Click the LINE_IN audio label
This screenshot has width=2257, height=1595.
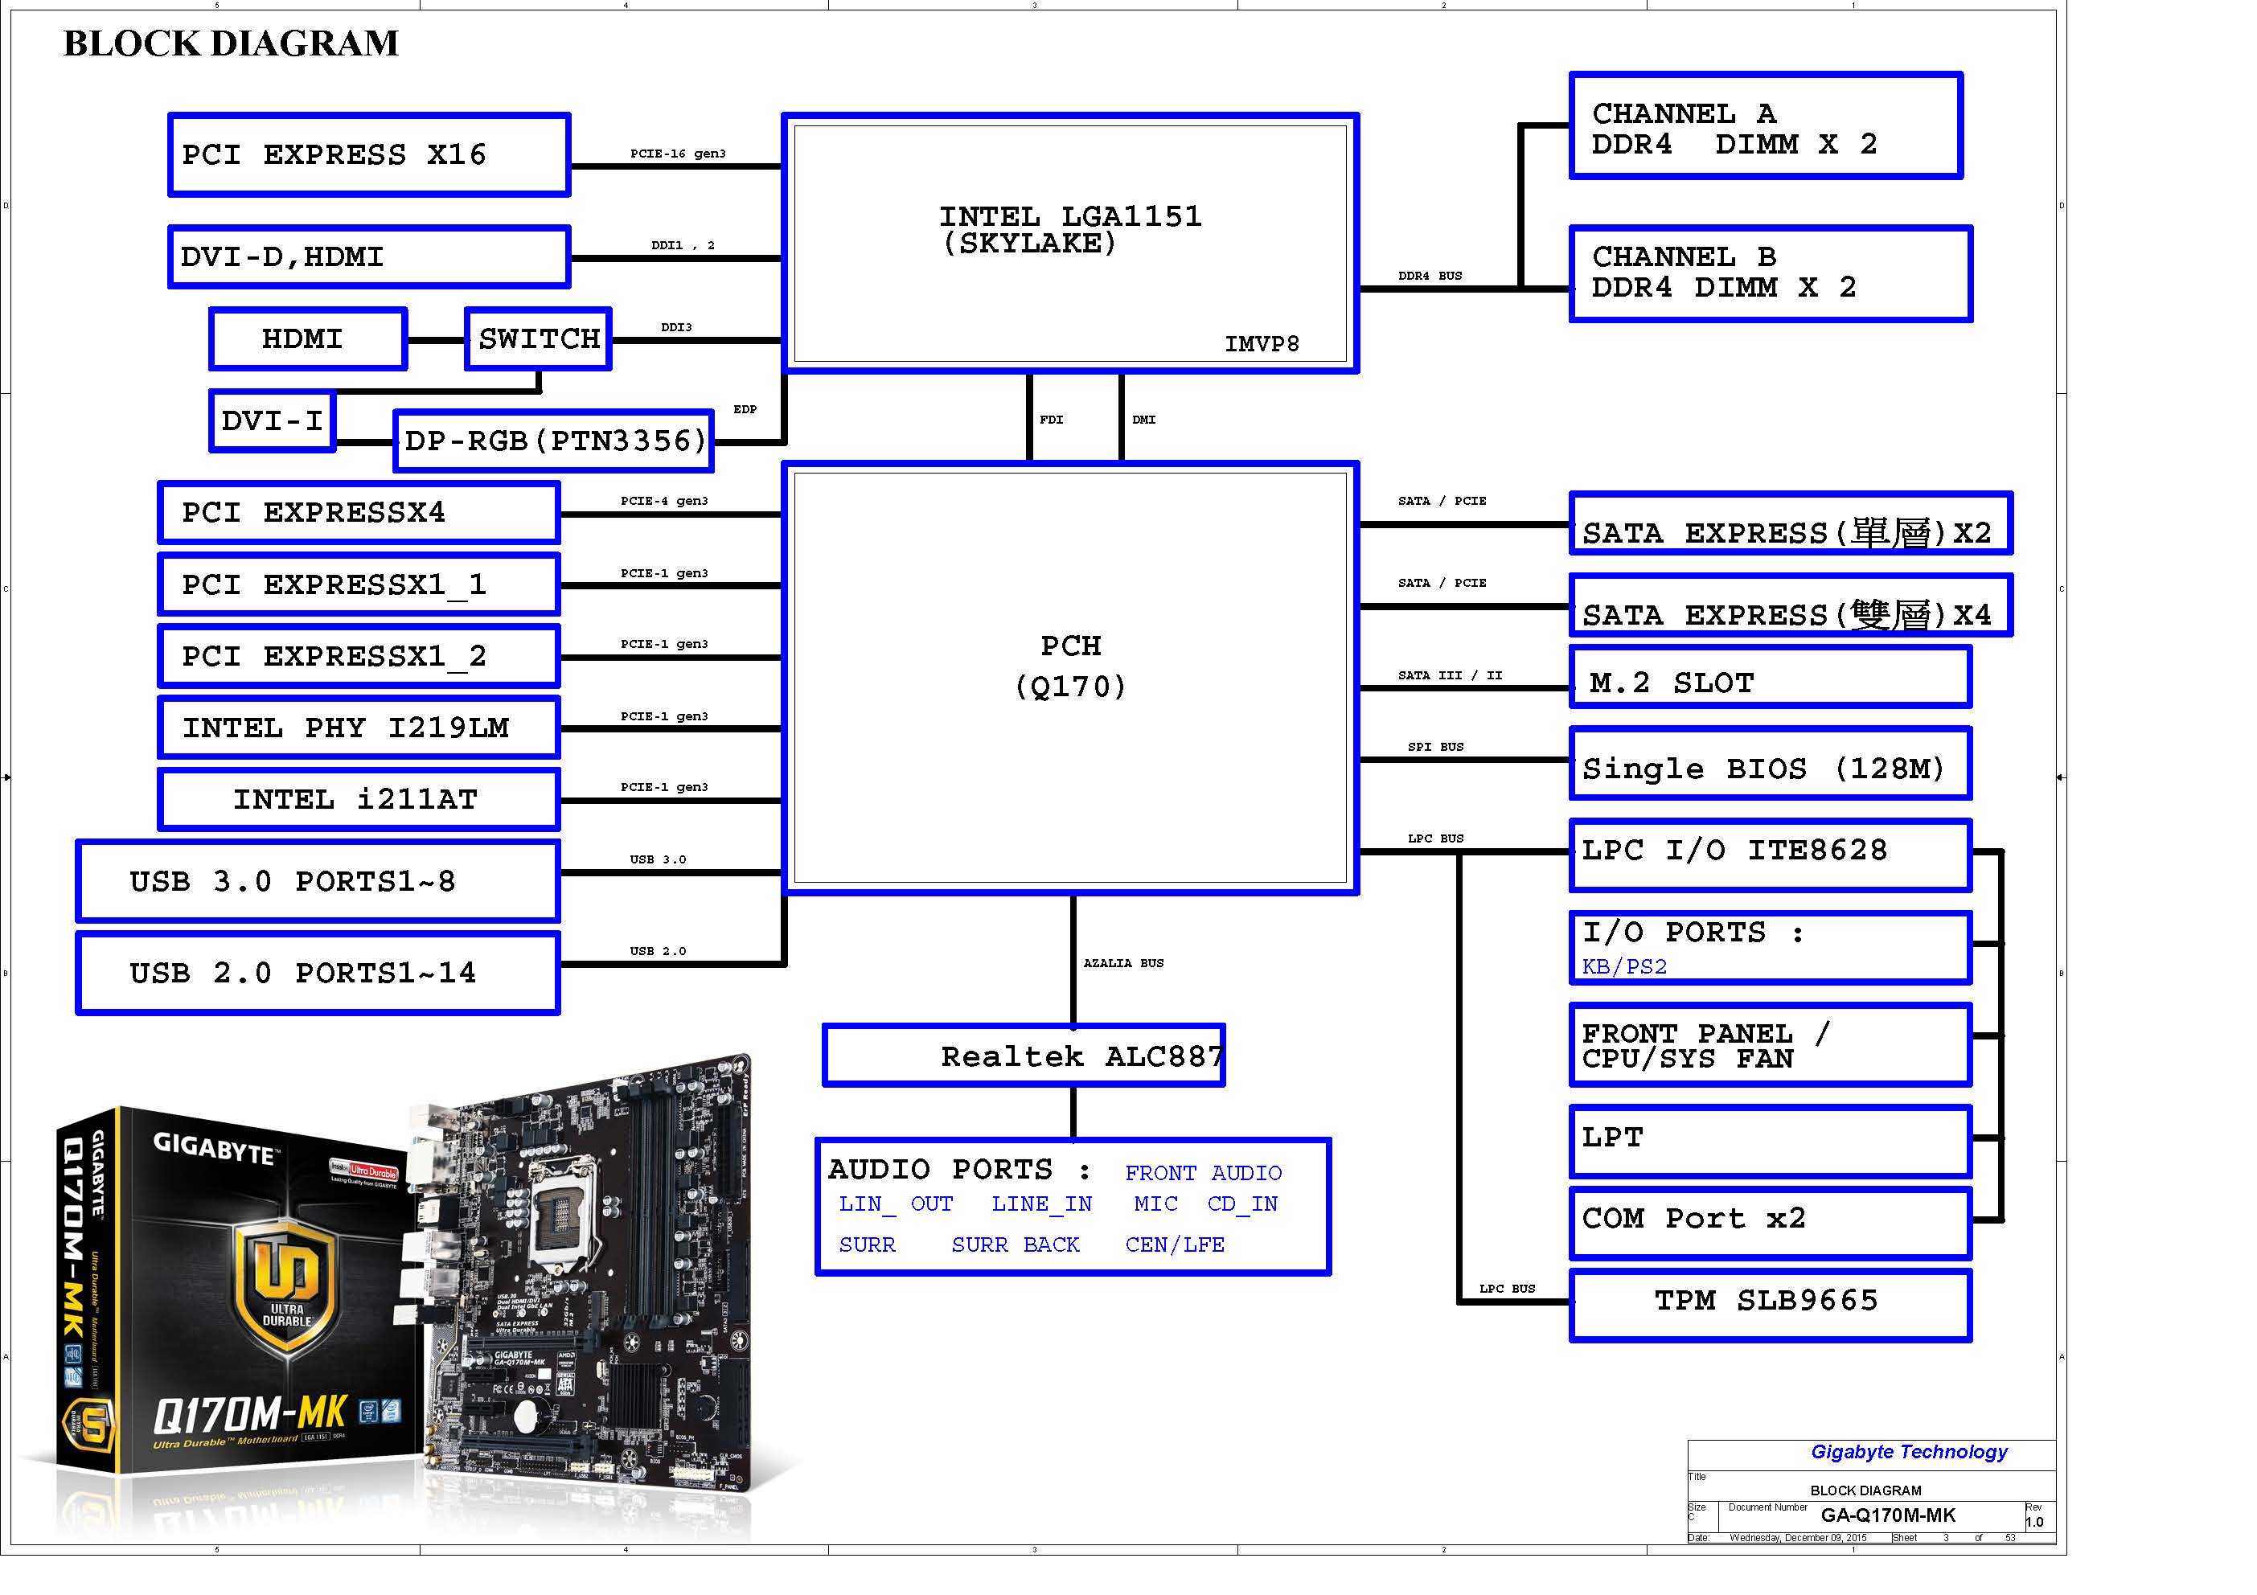(x=1041, y=1203)
